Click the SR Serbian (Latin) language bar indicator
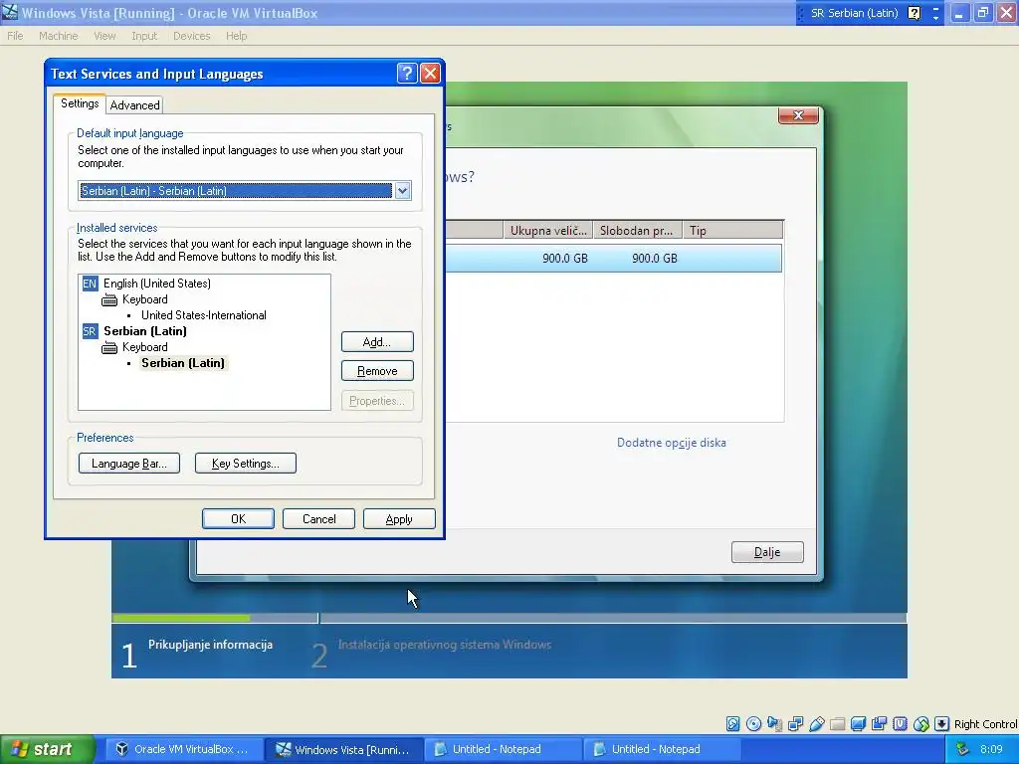The image size is (1019, 764). click(854, 13)
